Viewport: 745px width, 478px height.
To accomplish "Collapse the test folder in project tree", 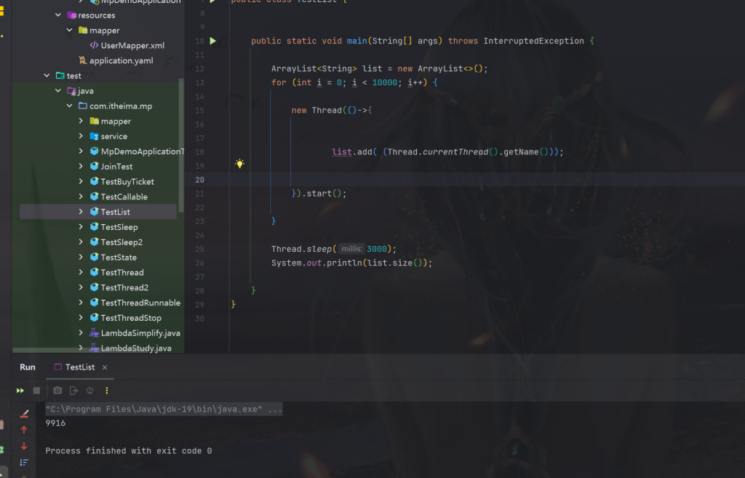I will (x=47, y=76).
